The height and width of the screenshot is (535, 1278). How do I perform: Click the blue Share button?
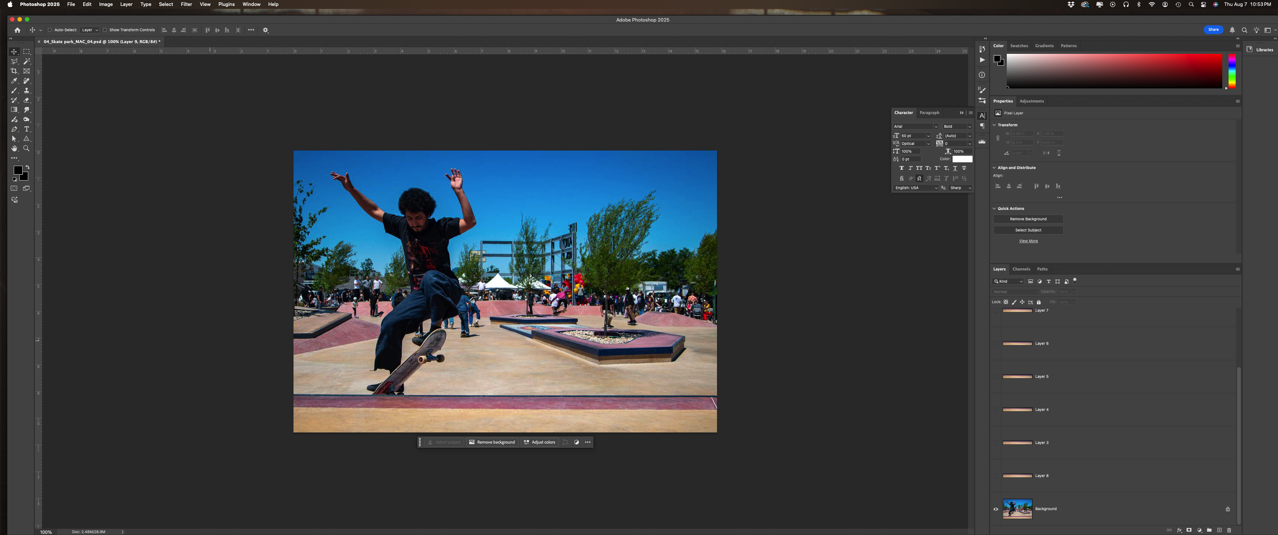(1213, 30)
